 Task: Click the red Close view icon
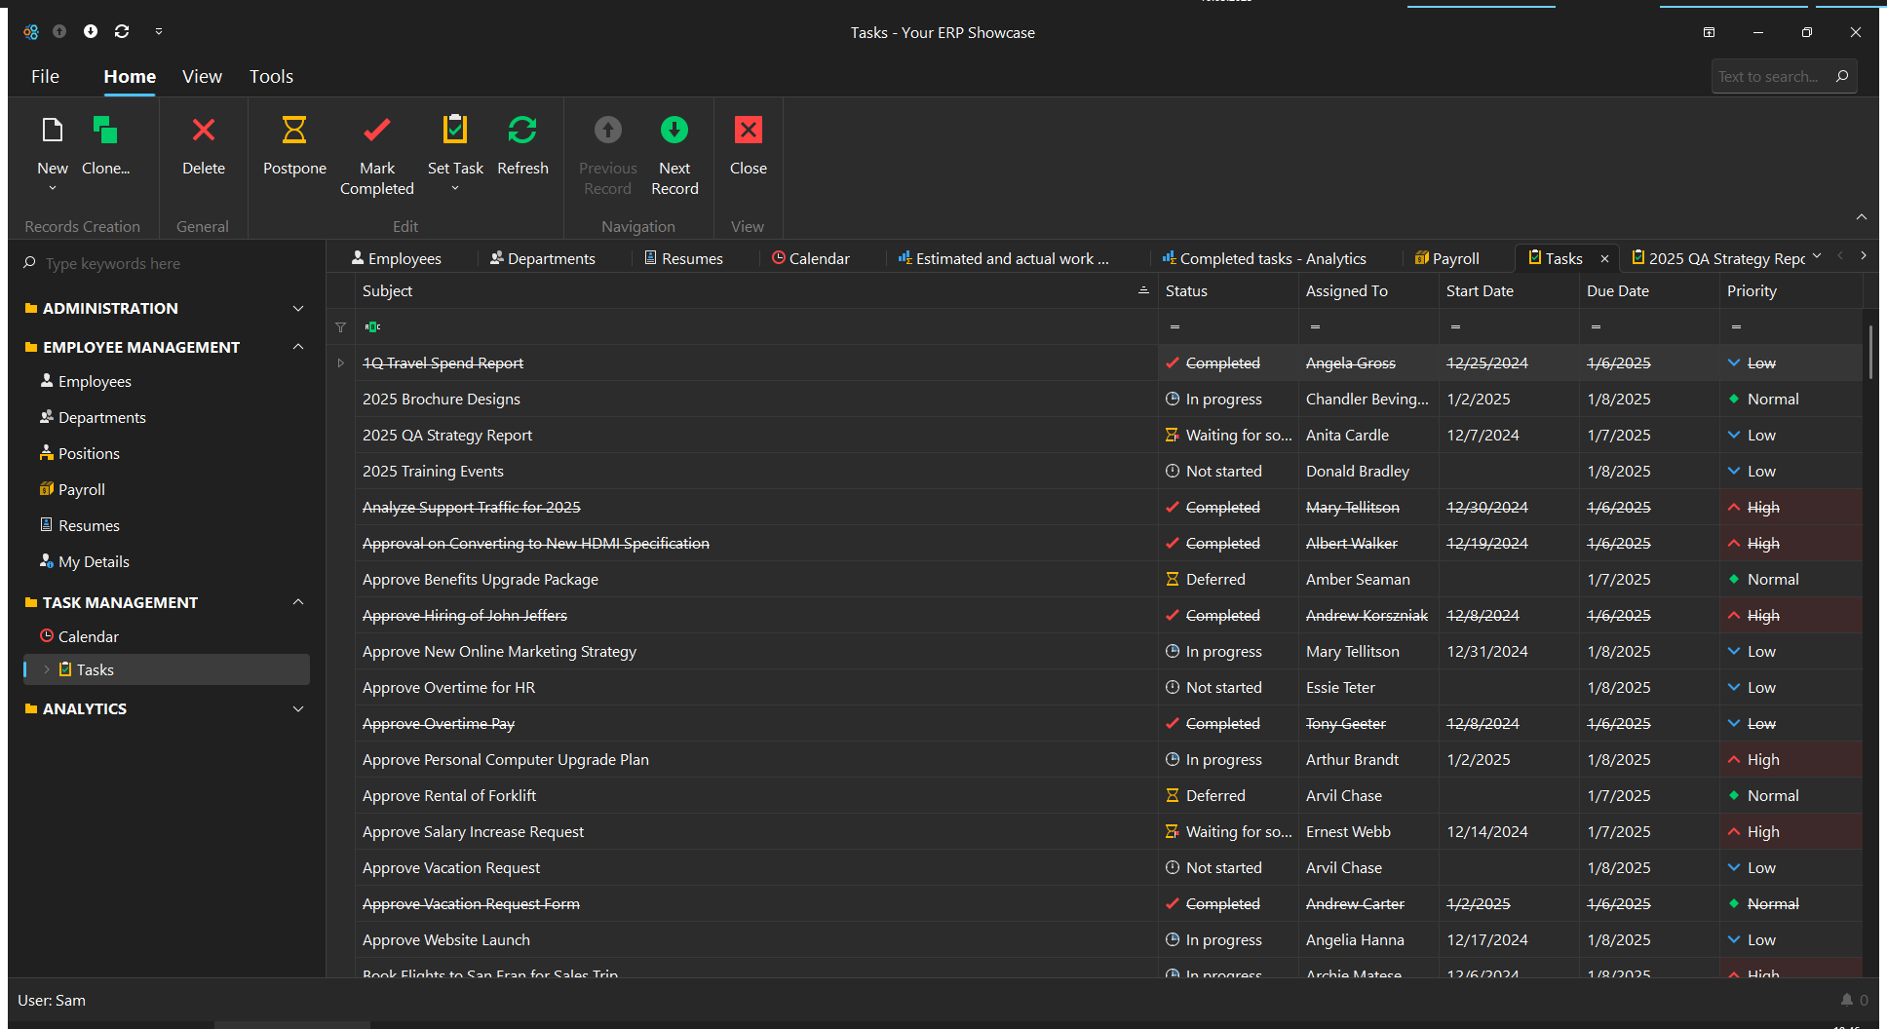748,131
